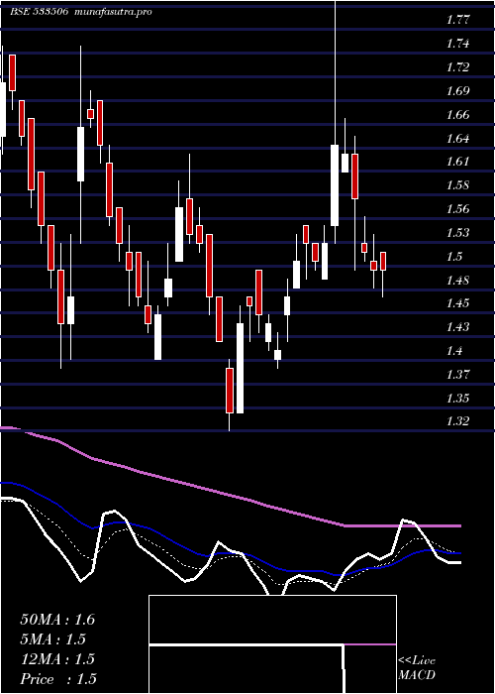Click the Price : 1.5 readout
This screenshot has height=694, width=495.
click(58, 678)
